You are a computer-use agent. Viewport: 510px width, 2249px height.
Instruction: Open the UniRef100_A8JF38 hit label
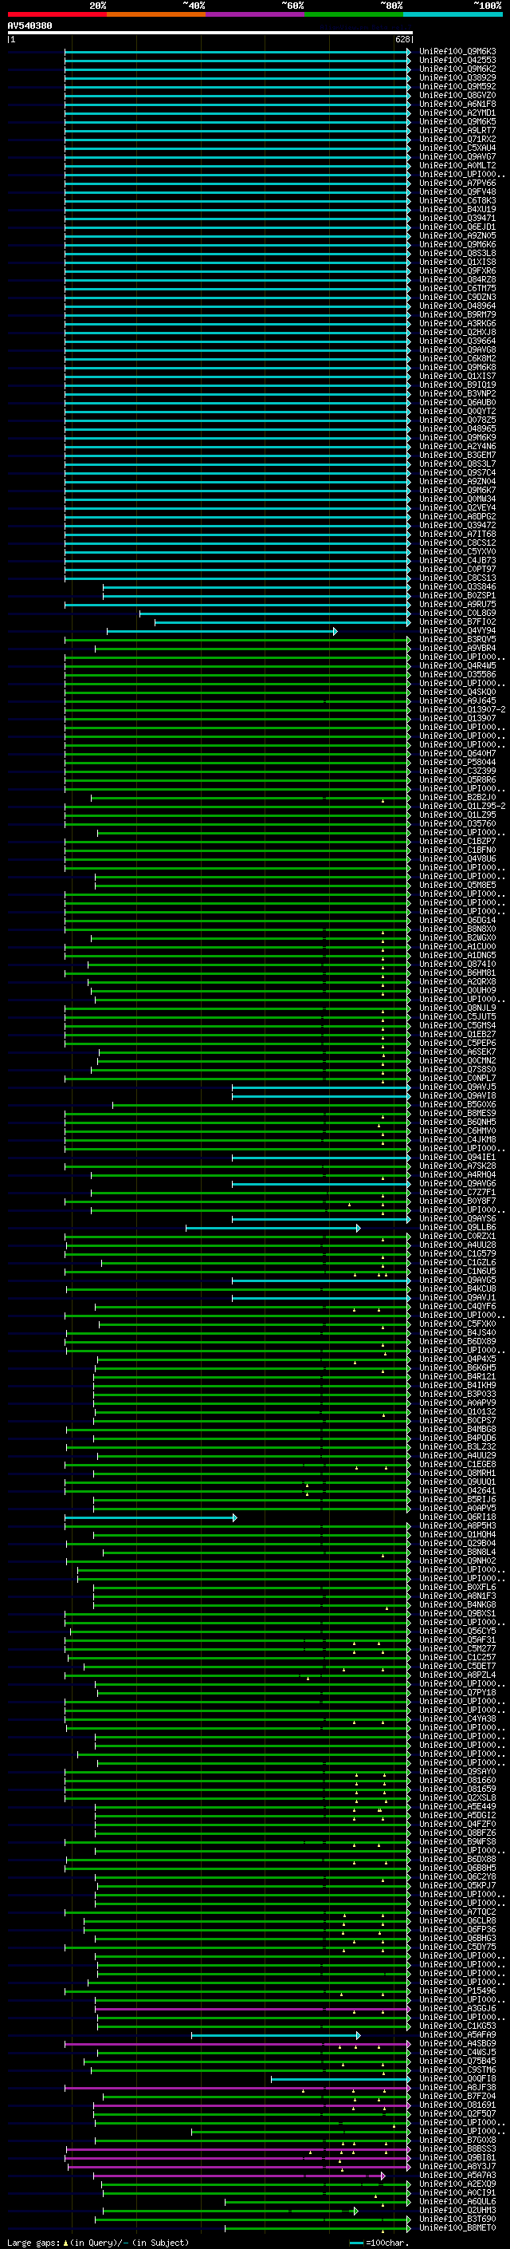[457, 2088]
